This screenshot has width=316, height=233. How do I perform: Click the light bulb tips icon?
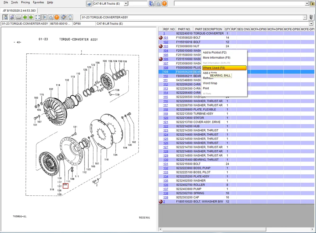(x=70, y=17)
